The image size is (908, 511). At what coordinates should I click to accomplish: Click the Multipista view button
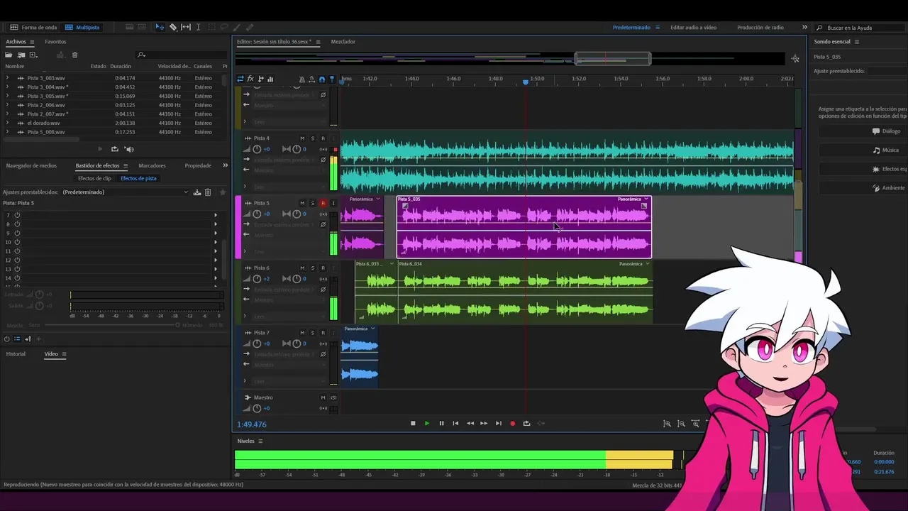coord(82,27)
